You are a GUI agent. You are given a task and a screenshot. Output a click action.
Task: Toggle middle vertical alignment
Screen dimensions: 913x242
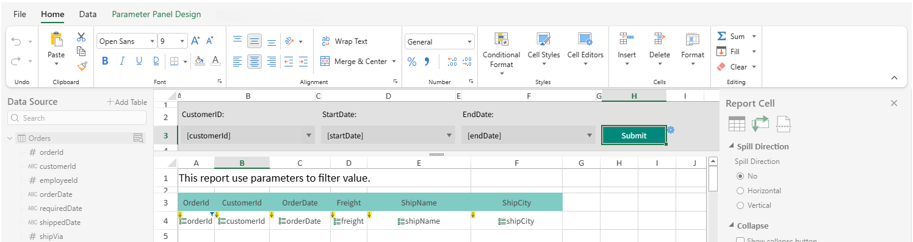point(254,41)
